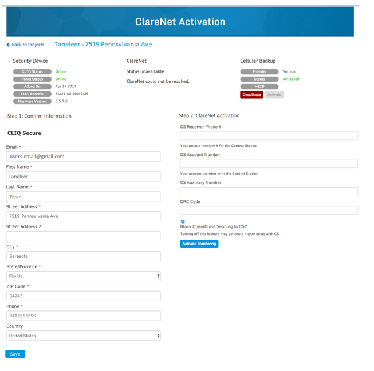Screen dimensions: 374x371
Task: Click the Status unavailable text
Action: 145,71
